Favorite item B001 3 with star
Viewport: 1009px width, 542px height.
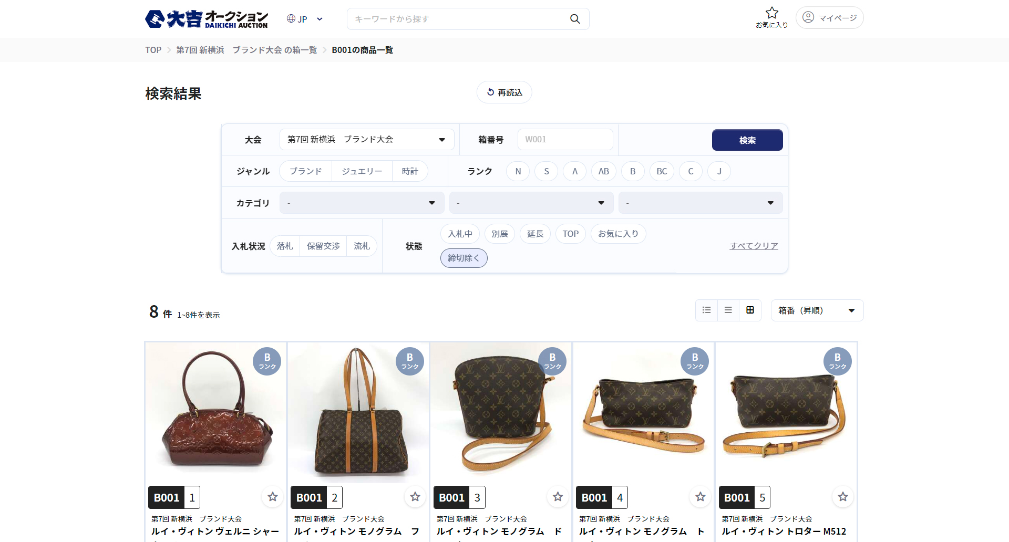pos(558,497)
